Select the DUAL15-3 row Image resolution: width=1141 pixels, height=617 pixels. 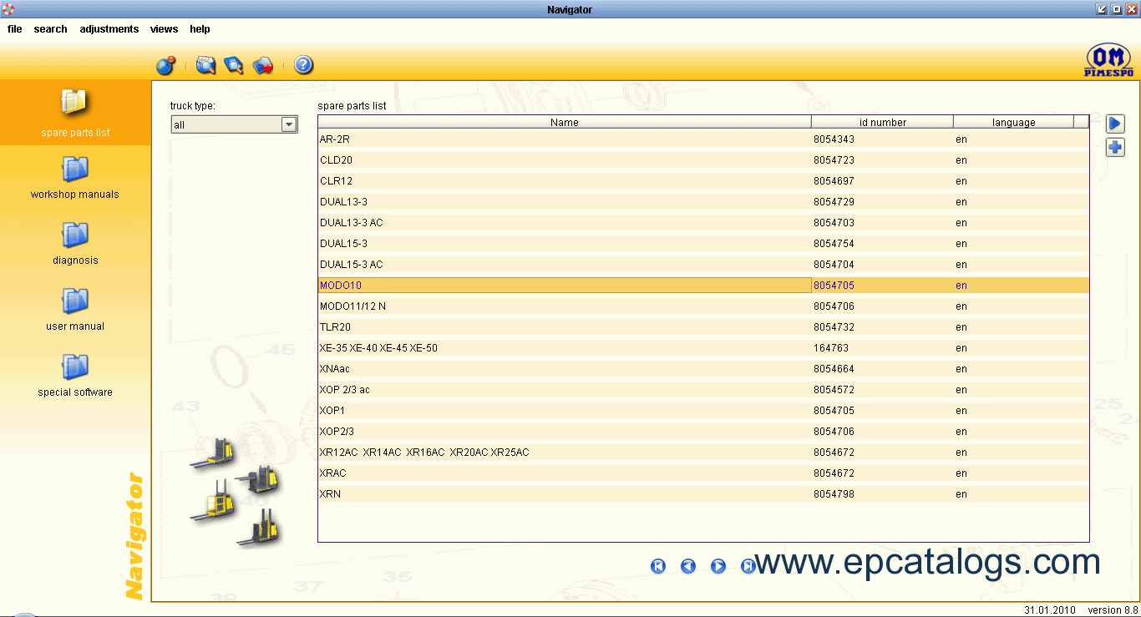pos(703,244)
